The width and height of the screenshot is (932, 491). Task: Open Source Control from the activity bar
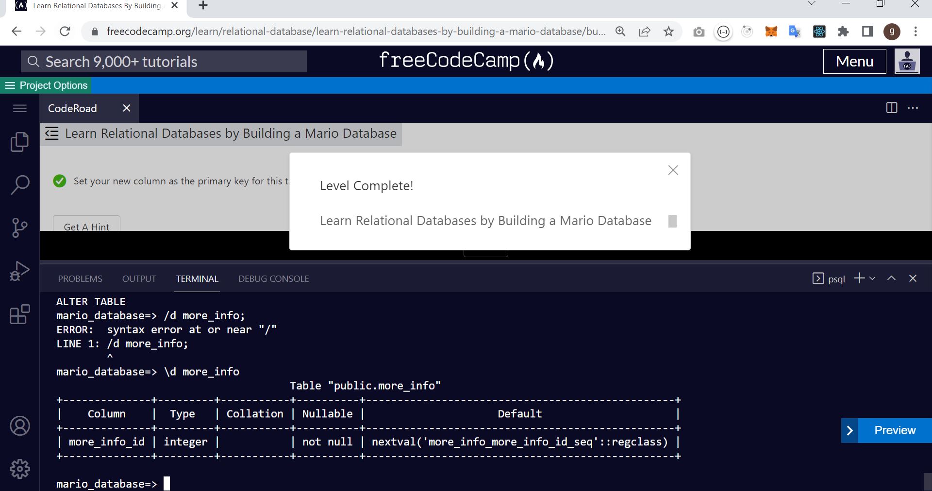click(19, 228)
